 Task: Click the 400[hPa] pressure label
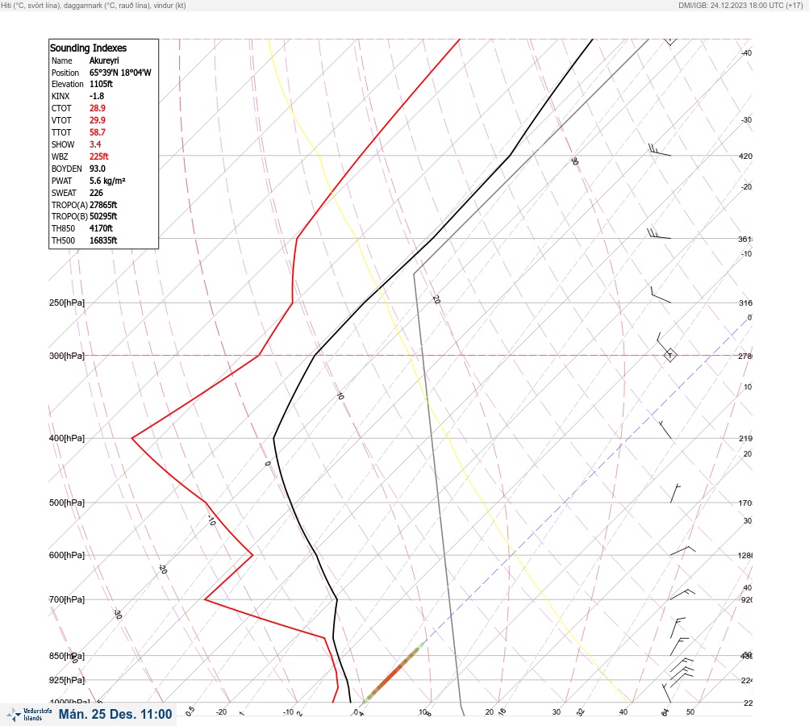pyautogui.click(x=67, y=438)
